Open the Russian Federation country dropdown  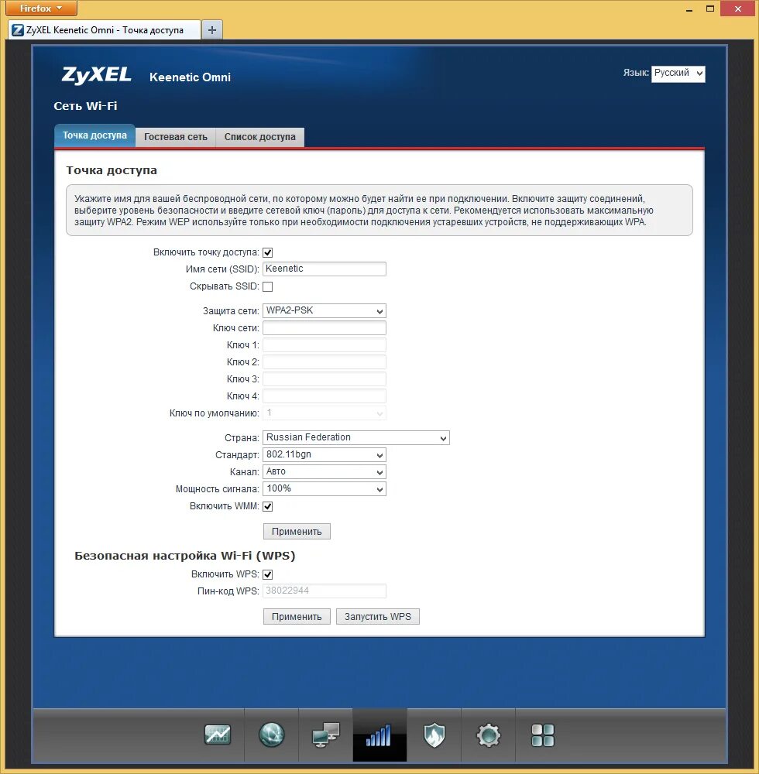pyautogui.click(x=356, y=437)
